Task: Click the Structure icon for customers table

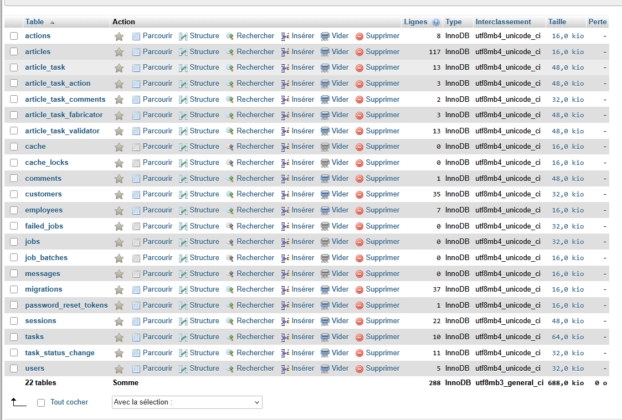Action: click(x=183, y=195)
